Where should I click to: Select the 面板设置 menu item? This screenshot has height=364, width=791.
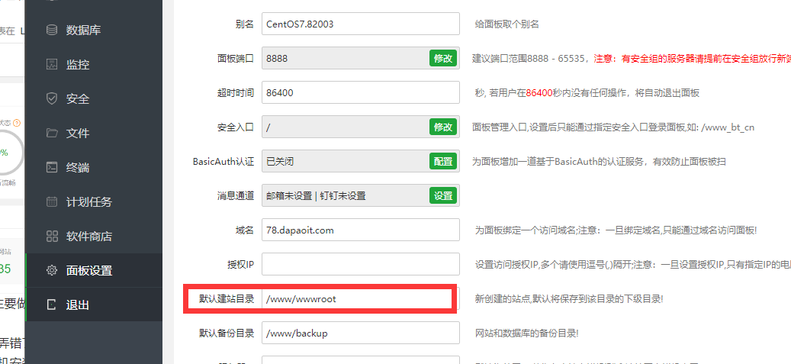[93, 271]
